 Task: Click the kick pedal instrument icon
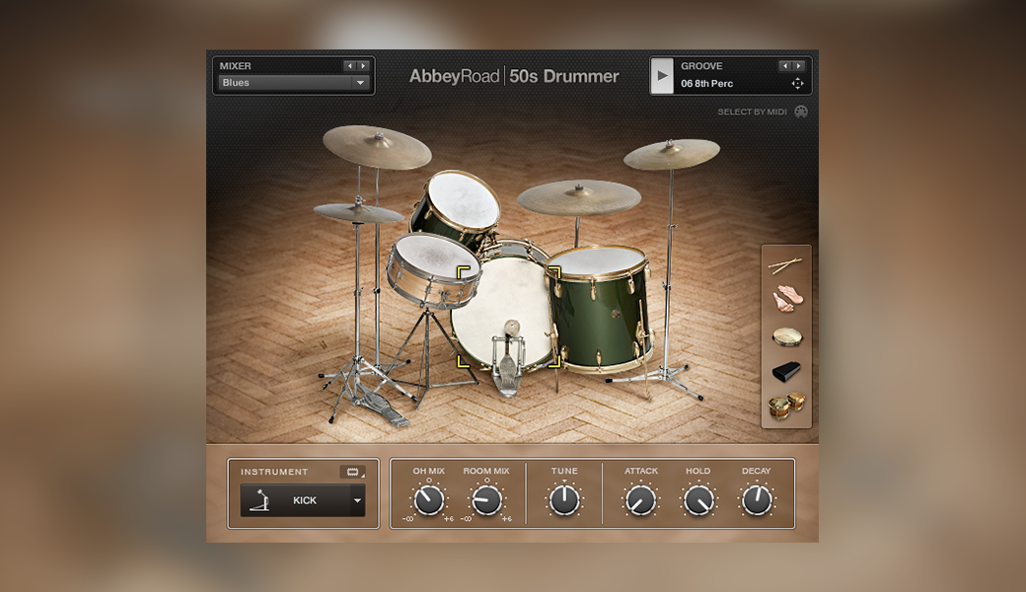[259, 500]
